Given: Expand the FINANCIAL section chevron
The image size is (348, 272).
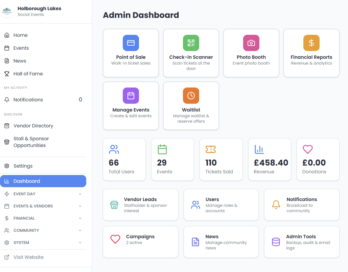Looking at the screenshot, I should pos(80,218).
